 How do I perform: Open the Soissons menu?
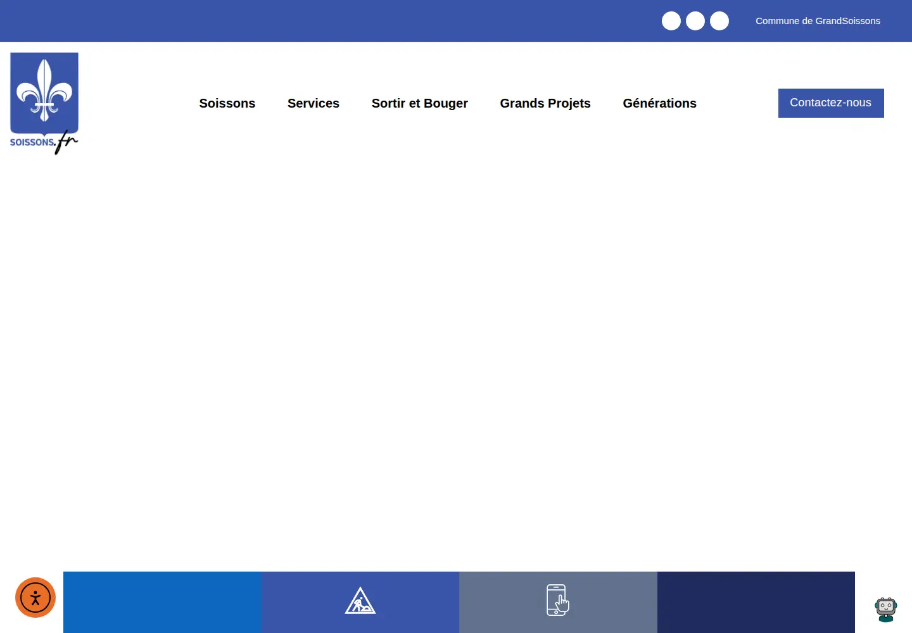point(227,103)
